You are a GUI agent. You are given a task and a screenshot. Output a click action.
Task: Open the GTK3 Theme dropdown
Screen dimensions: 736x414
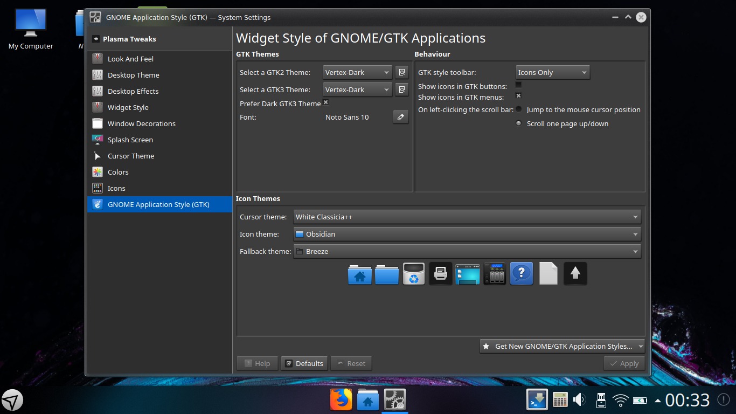click(357, 89)
